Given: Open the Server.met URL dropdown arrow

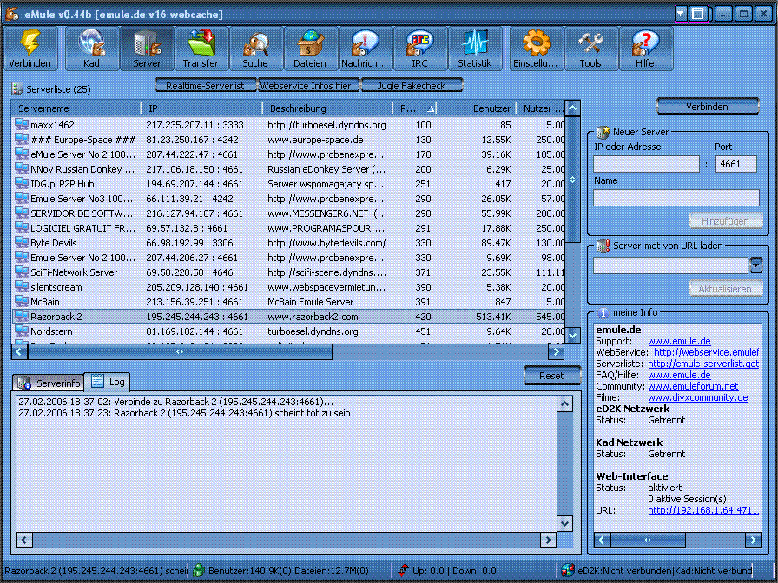Looking at the screenshot, I should click(x=755, y=265).
